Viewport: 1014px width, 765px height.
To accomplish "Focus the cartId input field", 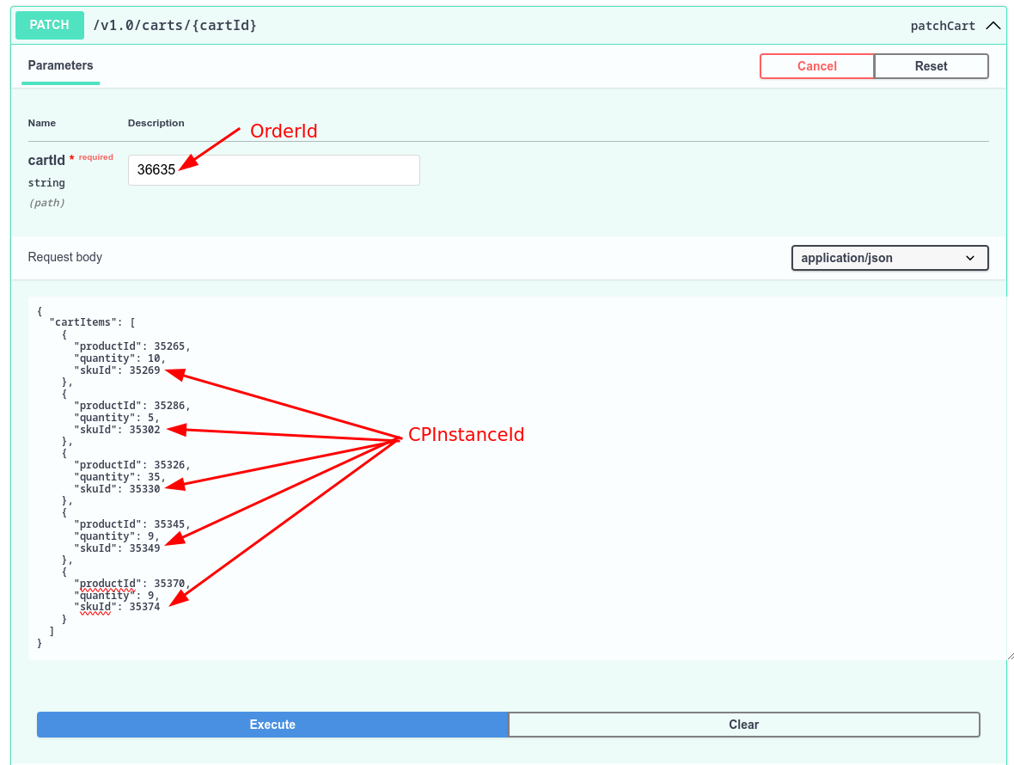I will pos(273,169).
